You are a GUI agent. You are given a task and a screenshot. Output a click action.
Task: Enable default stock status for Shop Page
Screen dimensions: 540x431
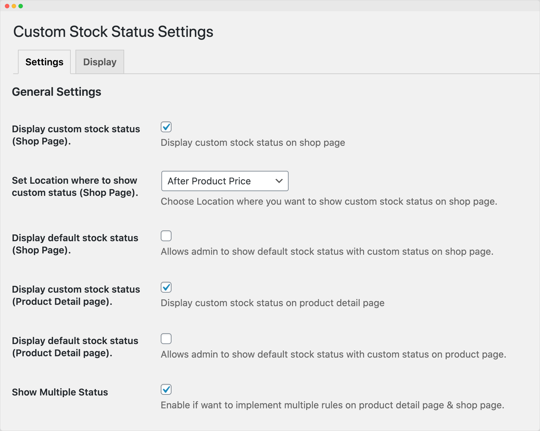166,236
